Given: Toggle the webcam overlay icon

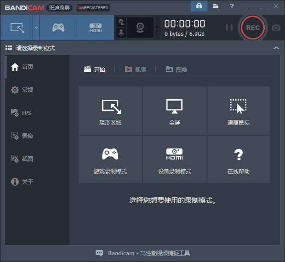Looking at the screenshot, I should [x=141, y=28].
